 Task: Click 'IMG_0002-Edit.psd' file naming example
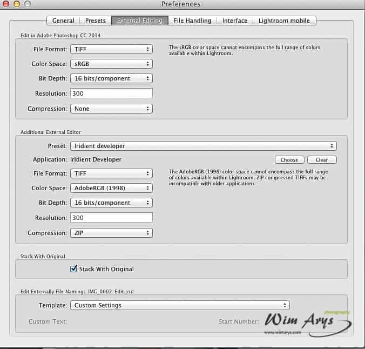click(111, 291)
